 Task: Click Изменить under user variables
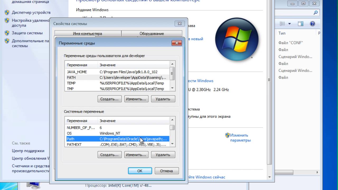point(136,99)
